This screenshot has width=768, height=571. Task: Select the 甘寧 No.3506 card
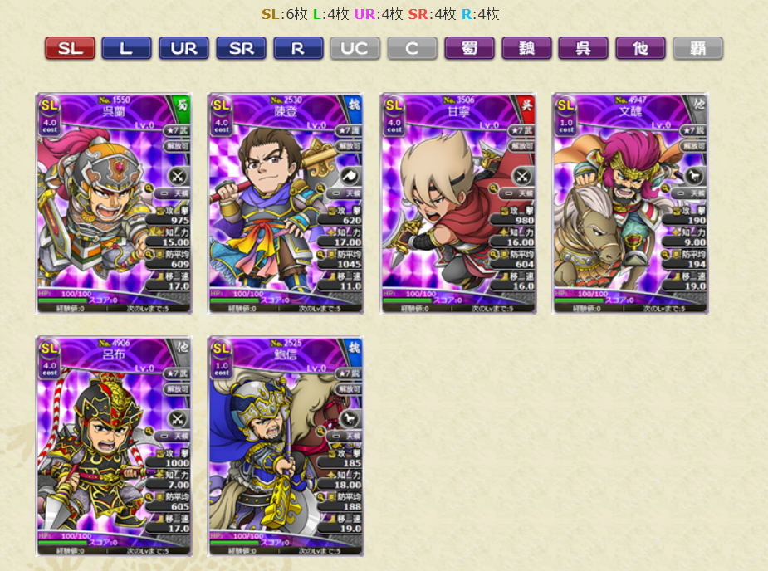coord(458,203)
